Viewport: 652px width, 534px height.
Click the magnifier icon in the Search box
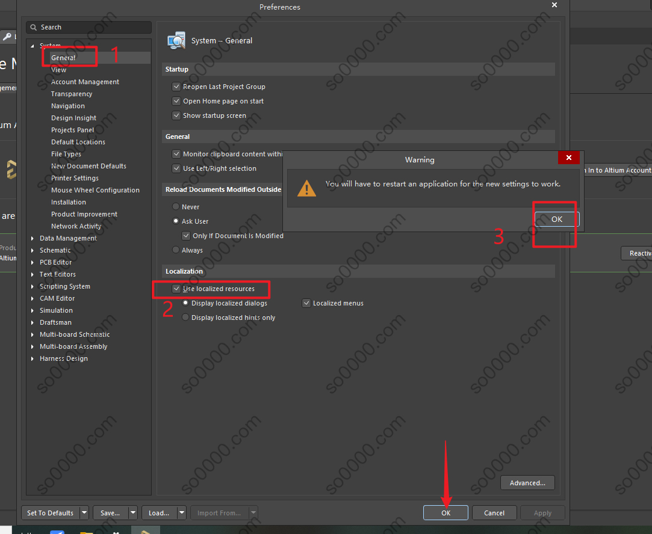pos(34,28)
